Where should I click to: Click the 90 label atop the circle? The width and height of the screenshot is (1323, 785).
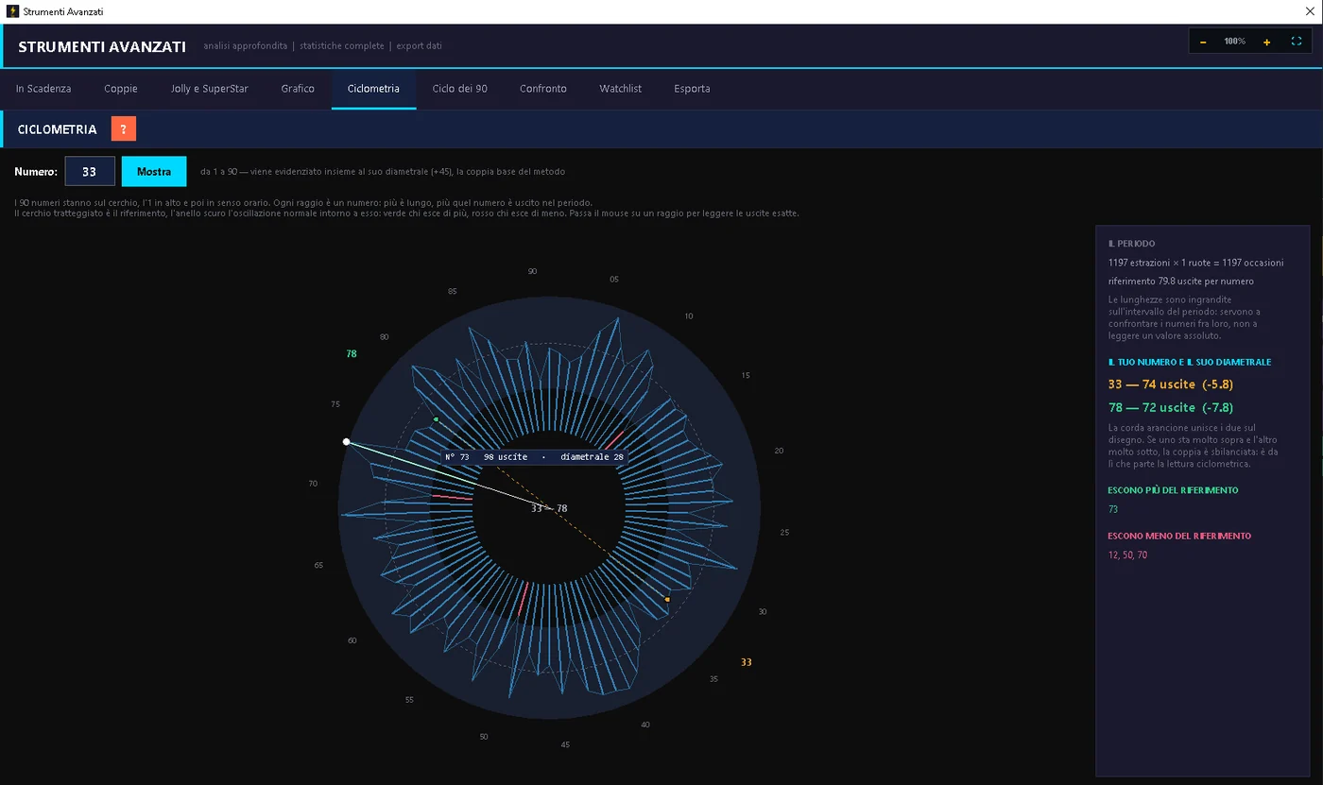[533, 271]
